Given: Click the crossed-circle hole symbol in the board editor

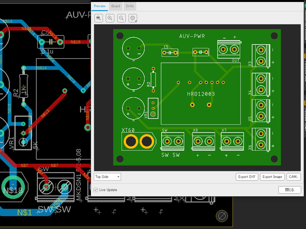Looking at the screenshot, I should [222, 216].
